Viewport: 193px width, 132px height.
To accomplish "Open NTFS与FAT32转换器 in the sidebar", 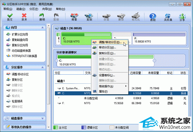I will tap(22, 56).
